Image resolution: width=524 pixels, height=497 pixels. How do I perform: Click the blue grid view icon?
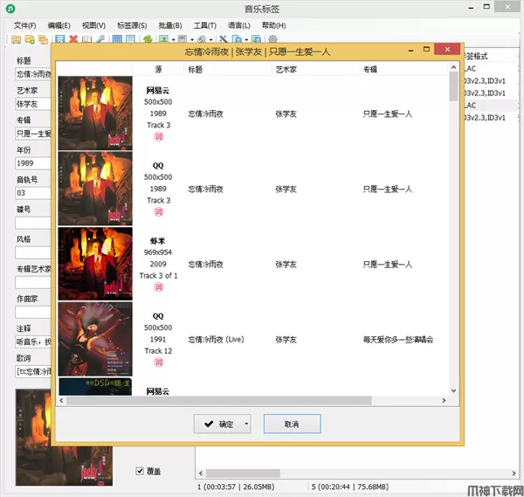pyautogui.click(x=117, y=39)
